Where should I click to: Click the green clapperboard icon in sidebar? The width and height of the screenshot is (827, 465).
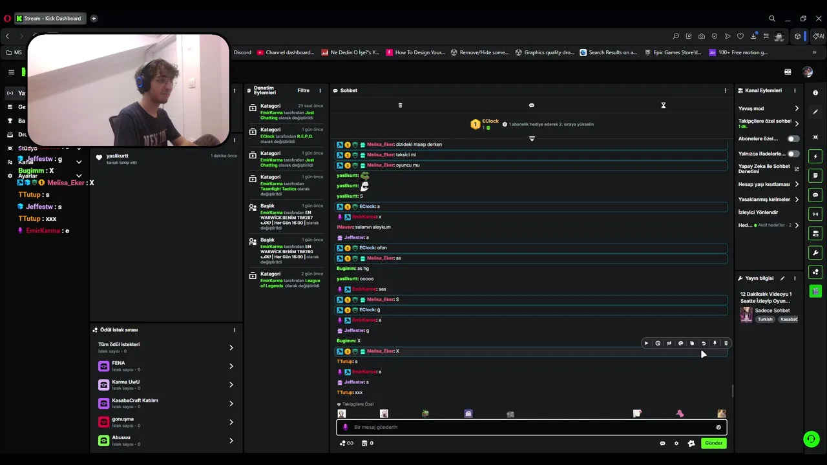click(815, 291)
